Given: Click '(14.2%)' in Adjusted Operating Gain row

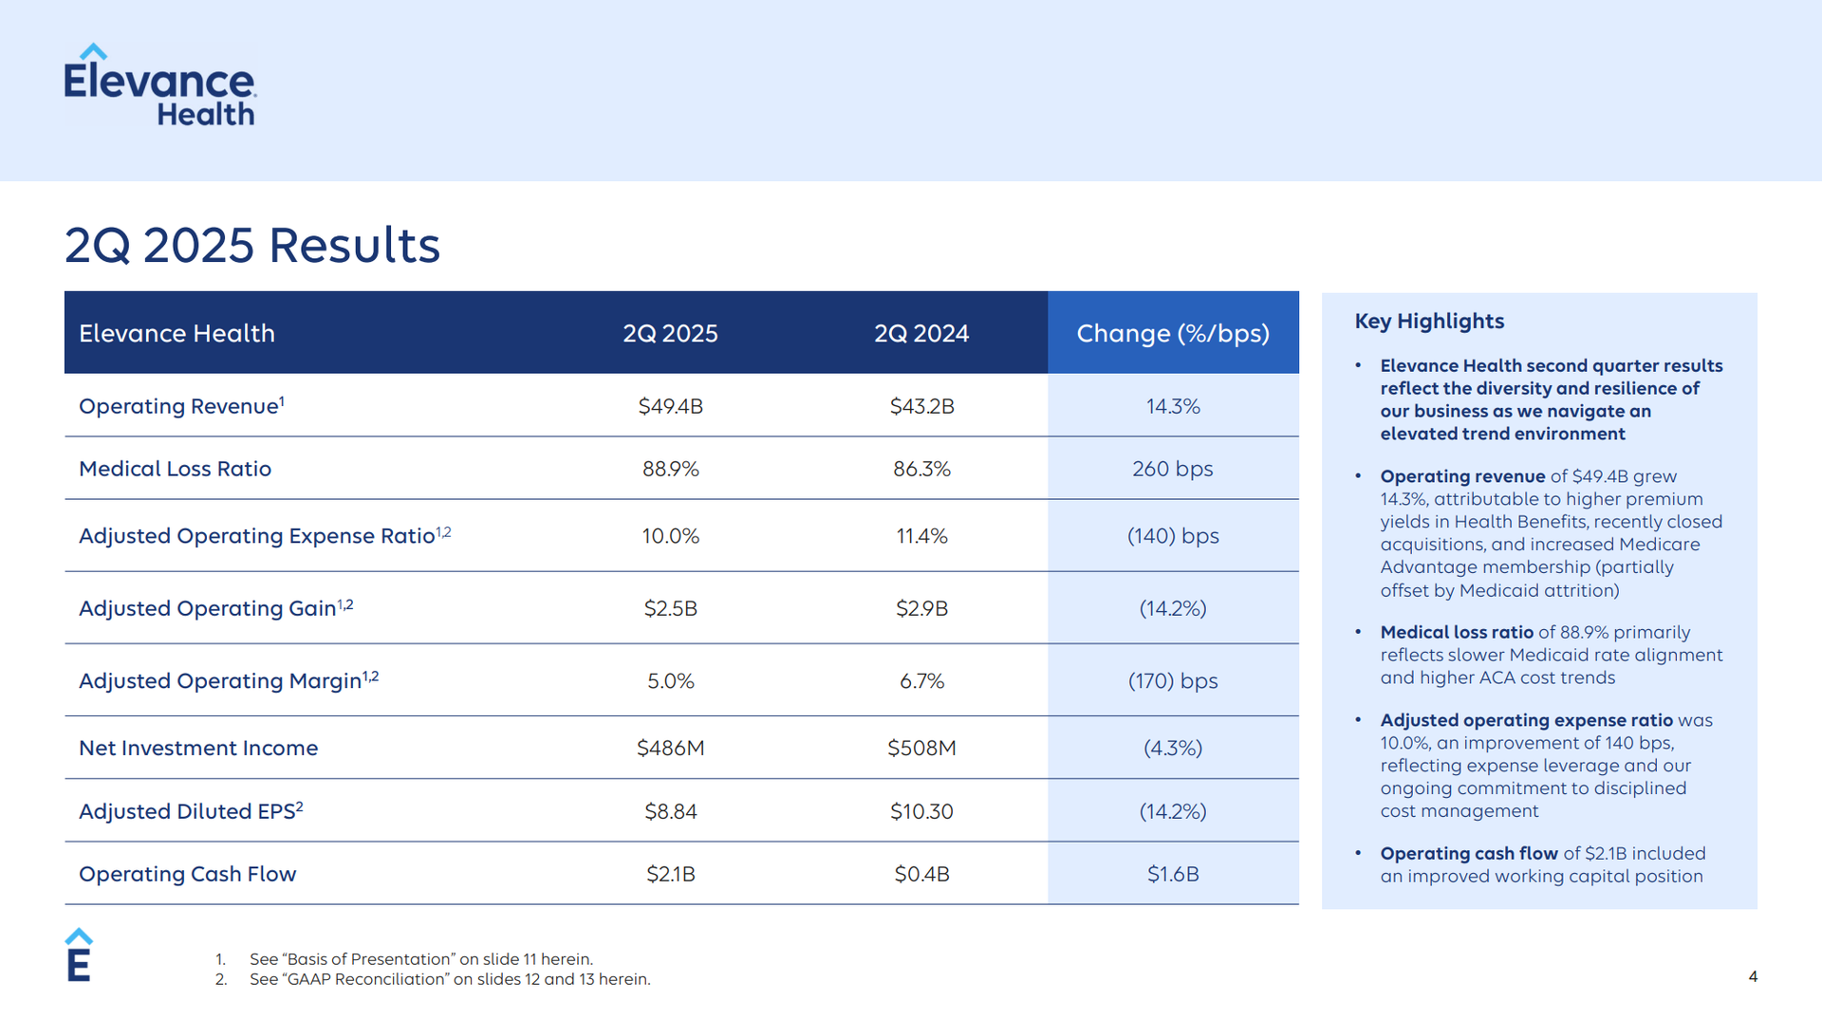Looking at the screenshot, I should pyautogui.click(x=1173, y=608).
